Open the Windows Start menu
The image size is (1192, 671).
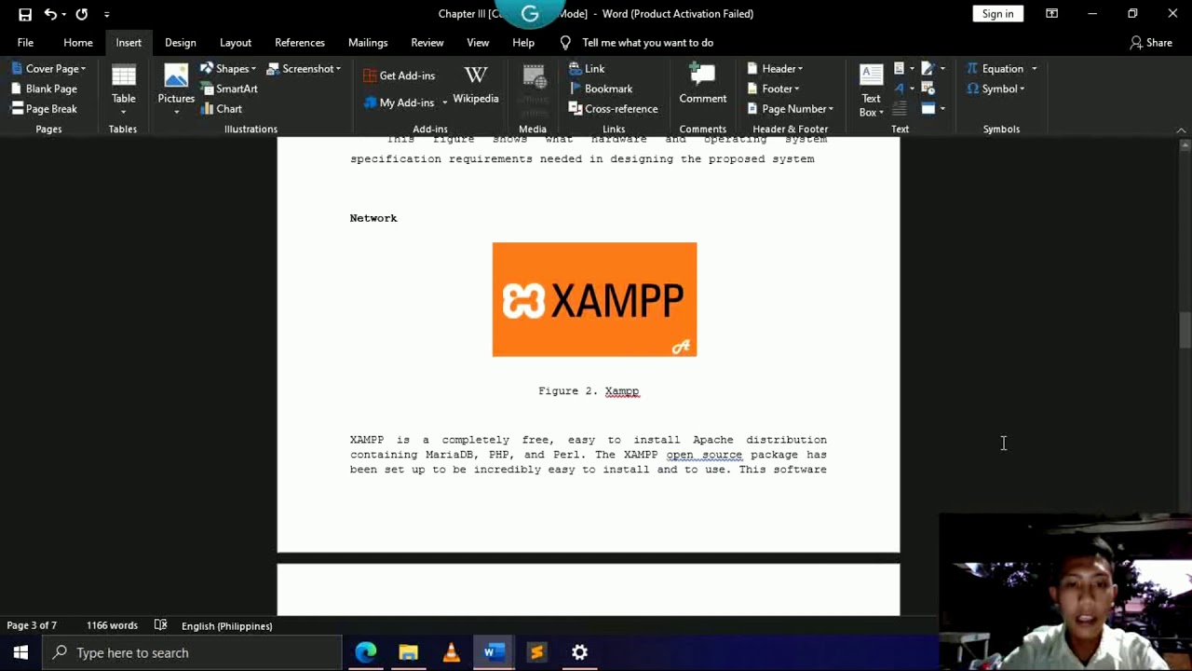point(20,653)
